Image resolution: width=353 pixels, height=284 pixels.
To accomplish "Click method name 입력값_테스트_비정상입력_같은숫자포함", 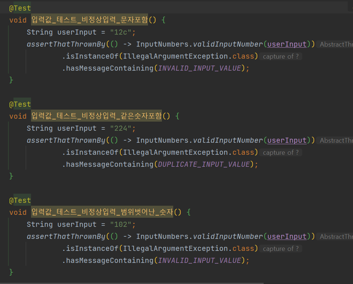I will coord(97,116).
